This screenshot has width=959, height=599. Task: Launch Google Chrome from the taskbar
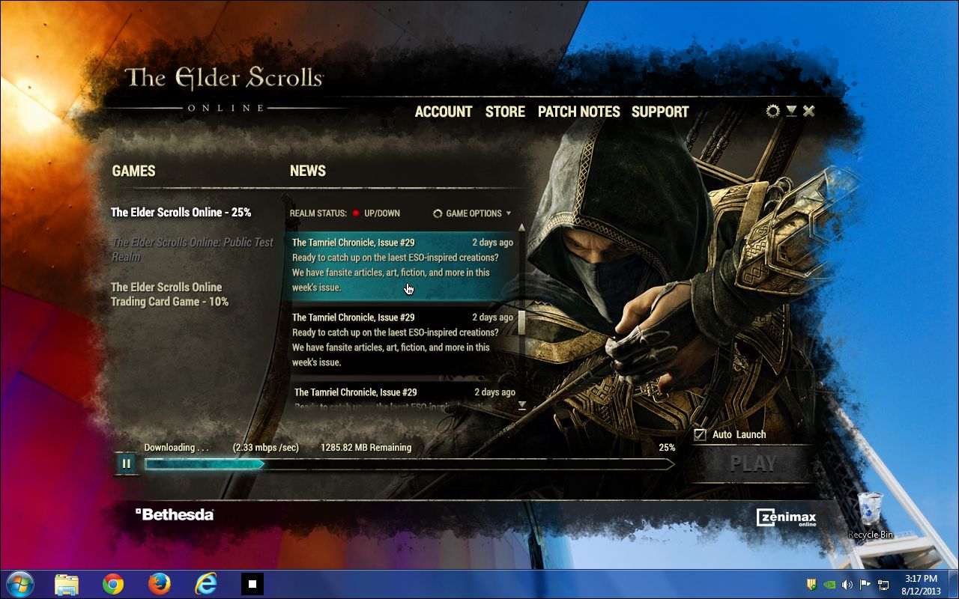pyautogui.click(x=113, y=584)
